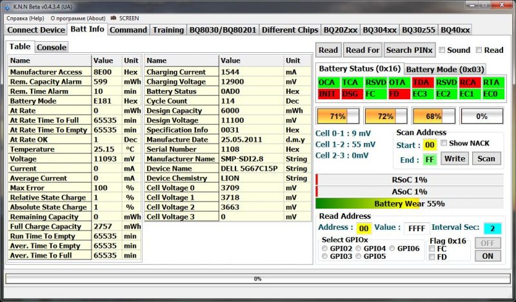Click the bottom 0% progress bar
Image resolution: width=516 pixels, height=302 pixels.
pos(257,279)
